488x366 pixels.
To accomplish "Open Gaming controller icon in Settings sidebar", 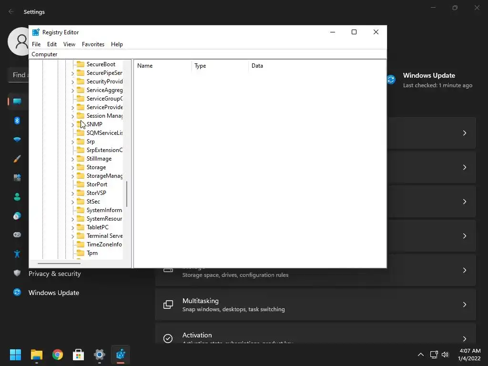I will 17,234.
